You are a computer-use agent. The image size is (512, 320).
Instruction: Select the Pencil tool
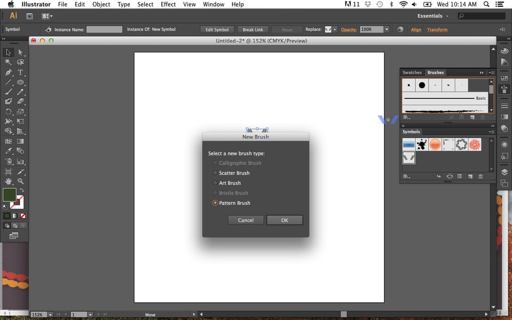[x=20, y=92]
